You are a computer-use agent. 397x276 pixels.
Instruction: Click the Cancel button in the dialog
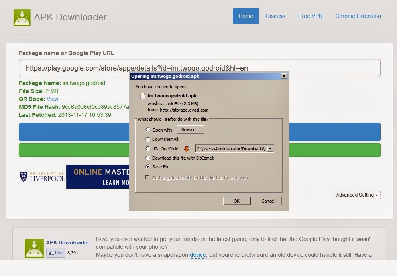[x=268, y=201]
